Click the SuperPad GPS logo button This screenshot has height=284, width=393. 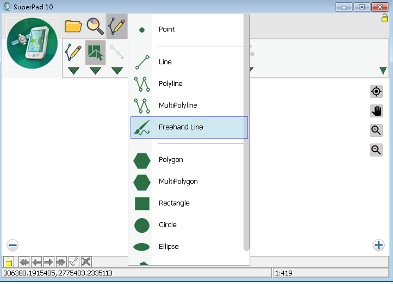[32, 43]
